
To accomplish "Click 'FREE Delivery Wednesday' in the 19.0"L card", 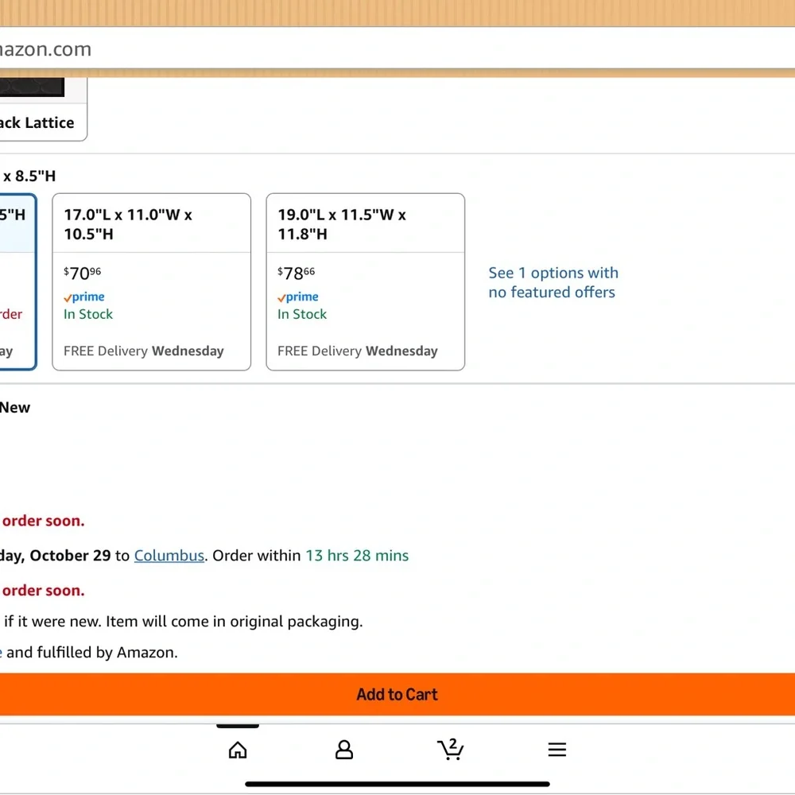I will tap(358, 351).
